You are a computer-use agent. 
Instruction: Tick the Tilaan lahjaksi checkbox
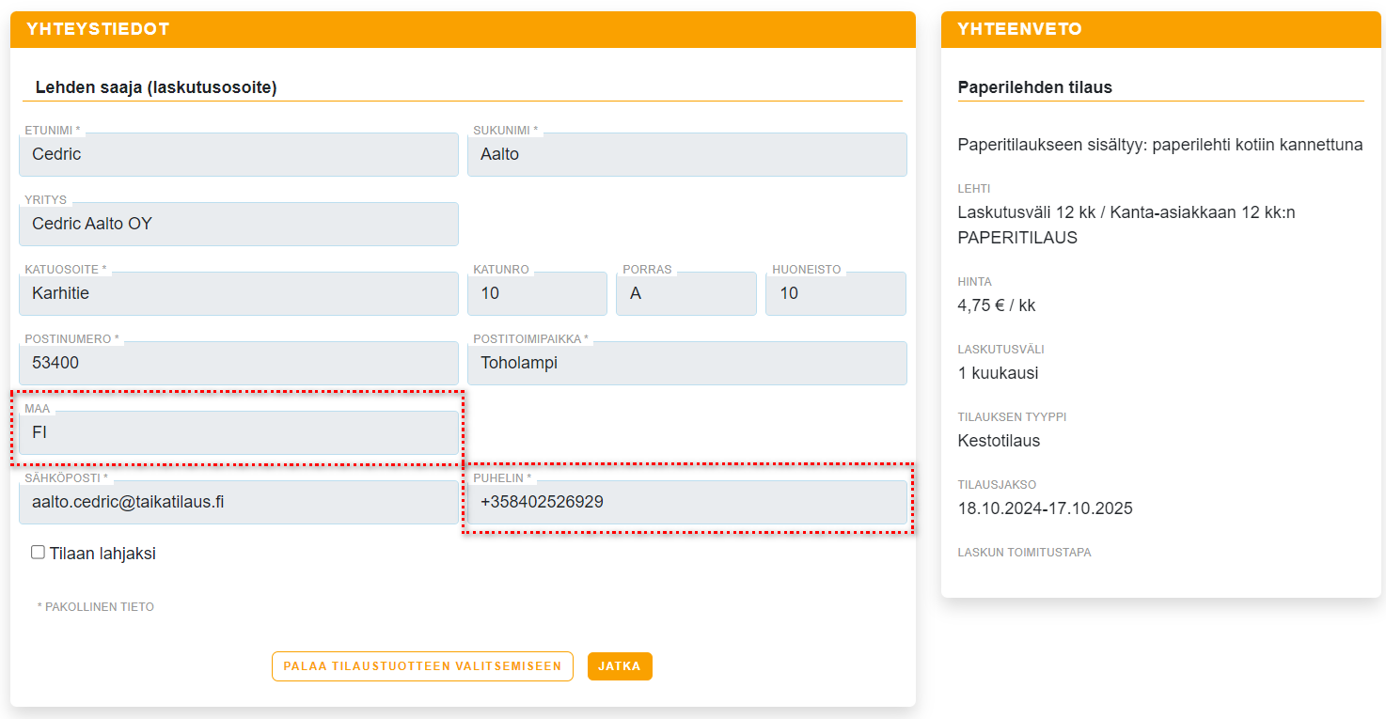[39, 553]
